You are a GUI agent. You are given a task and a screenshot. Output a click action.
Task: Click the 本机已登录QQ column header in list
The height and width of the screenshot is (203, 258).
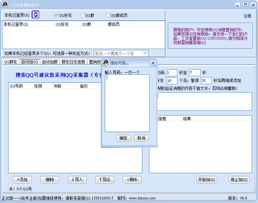[x=28, y=24]
